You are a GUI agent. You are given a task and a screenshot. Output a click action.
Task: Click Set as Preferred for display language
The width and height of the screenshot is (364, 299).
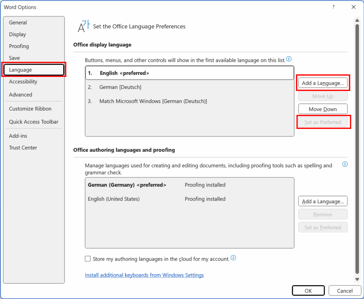[x=323, y=122]
